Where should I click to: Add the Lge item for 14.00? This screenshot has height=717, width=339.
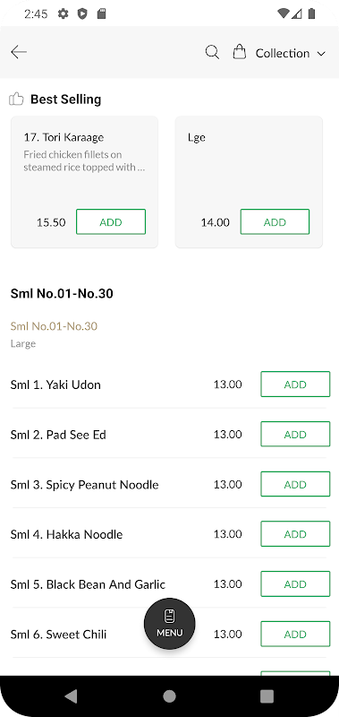click(275, 221)
